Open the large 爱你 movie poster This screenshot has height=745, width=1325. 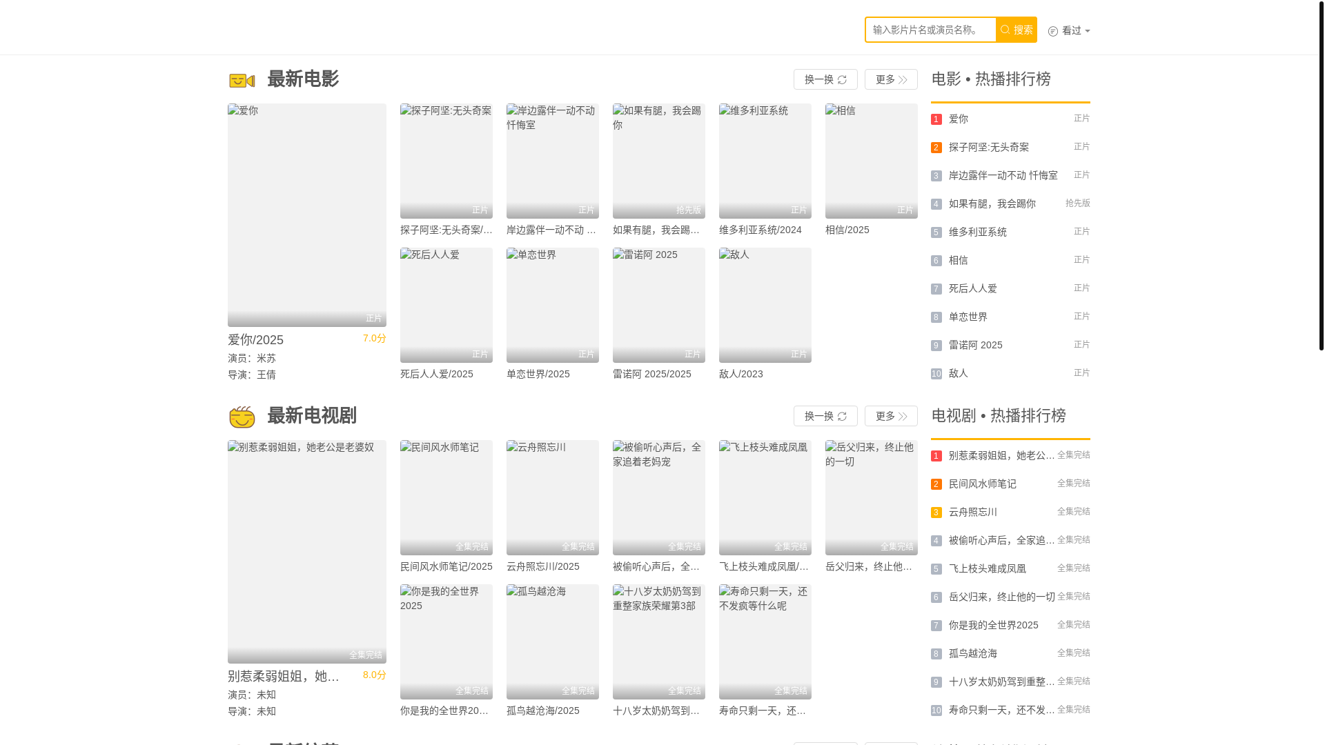(x=307, y=215)
